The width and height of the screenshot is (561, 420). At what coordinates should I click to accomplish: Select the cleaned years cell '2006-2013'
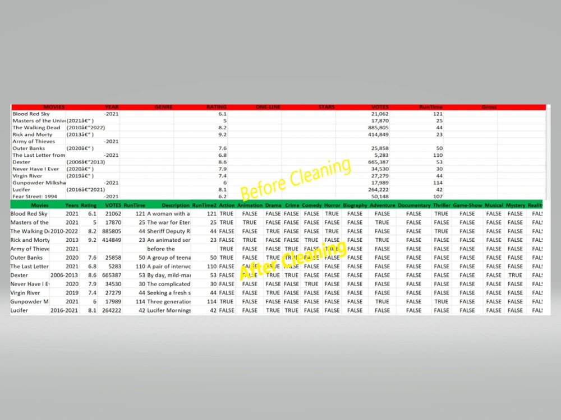point(64,275)
